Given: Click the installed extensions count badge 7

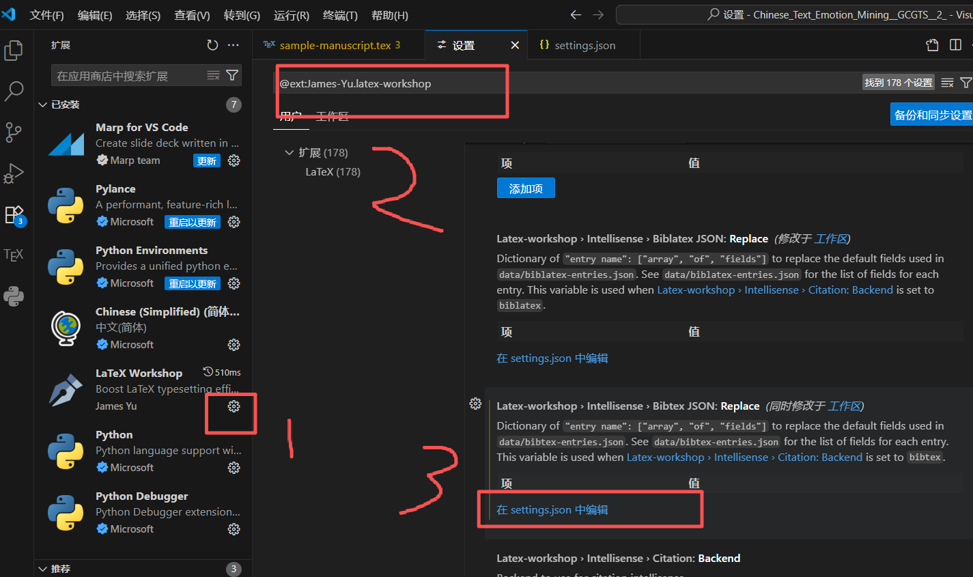Looking at the screenshot, I should [234, 104].
